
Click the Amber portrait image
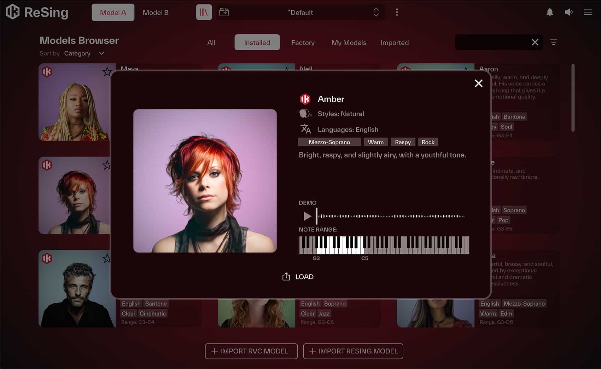205,181
